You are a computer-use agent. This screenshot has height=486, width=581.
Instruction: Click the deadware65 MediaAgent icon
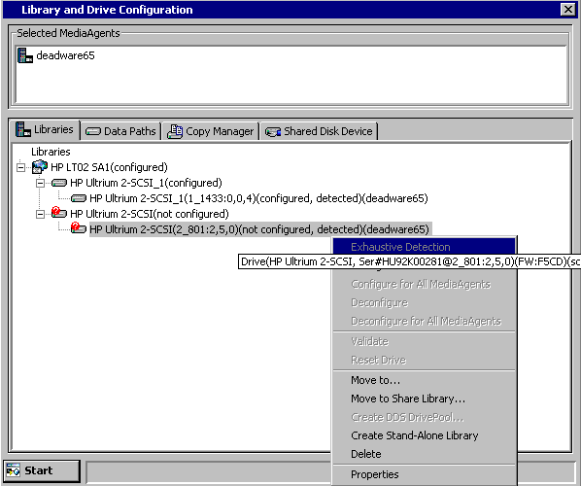(25, 55)
